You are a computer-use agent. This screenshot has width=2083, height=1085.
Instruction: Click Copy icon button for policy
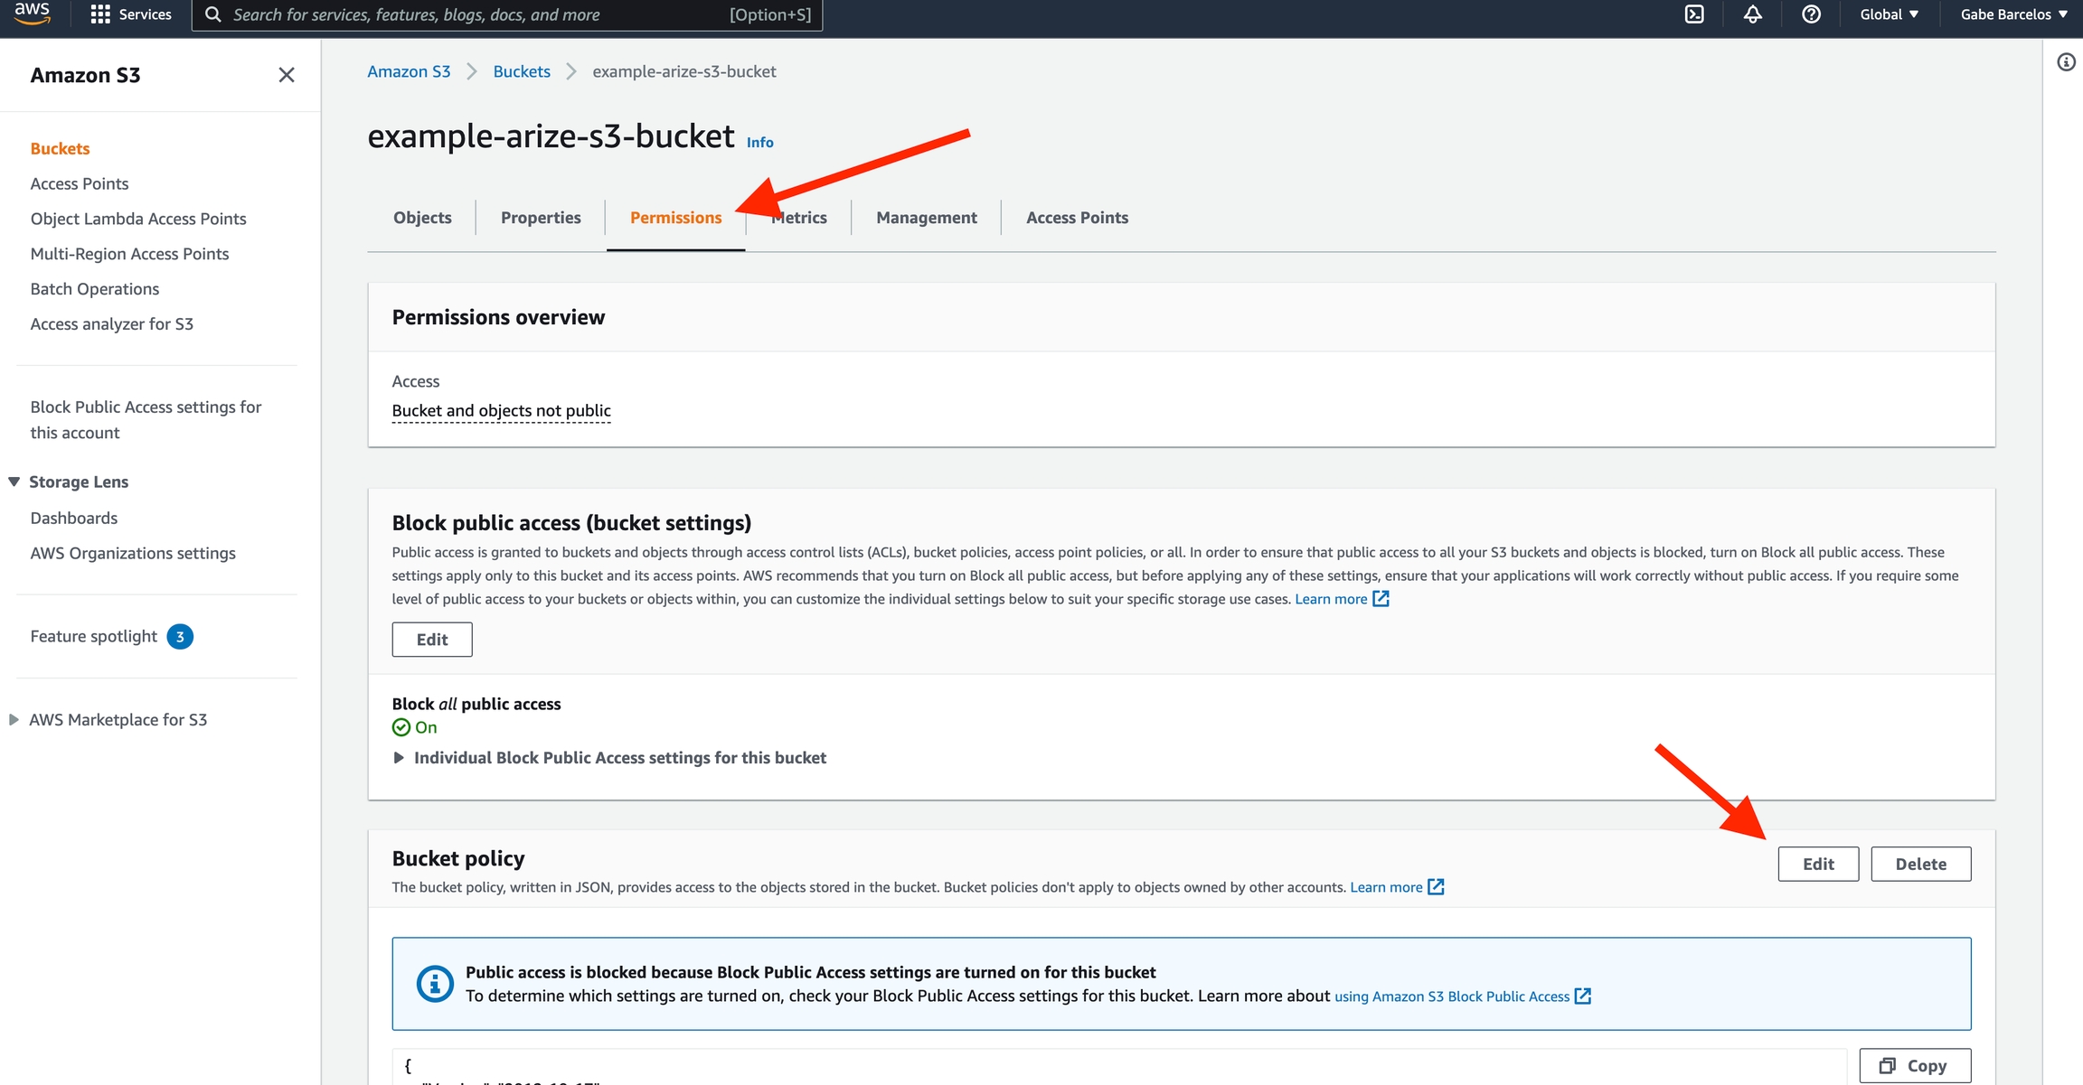(x=1914, y=1066)
